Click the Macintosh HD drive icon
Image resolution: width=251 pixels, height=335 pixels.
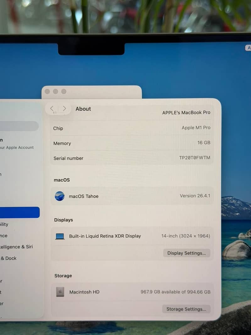click(60, 292)
